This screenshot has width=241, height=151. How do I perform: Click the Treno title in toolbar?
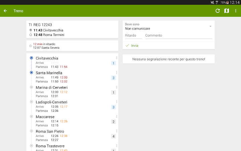[x=18, y=11]
